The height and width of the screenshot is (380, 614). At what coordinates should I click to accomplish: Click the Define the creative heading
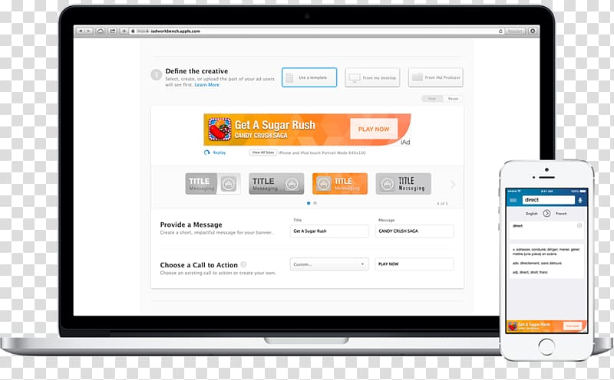pyautogui.click(x=196, y=71)
